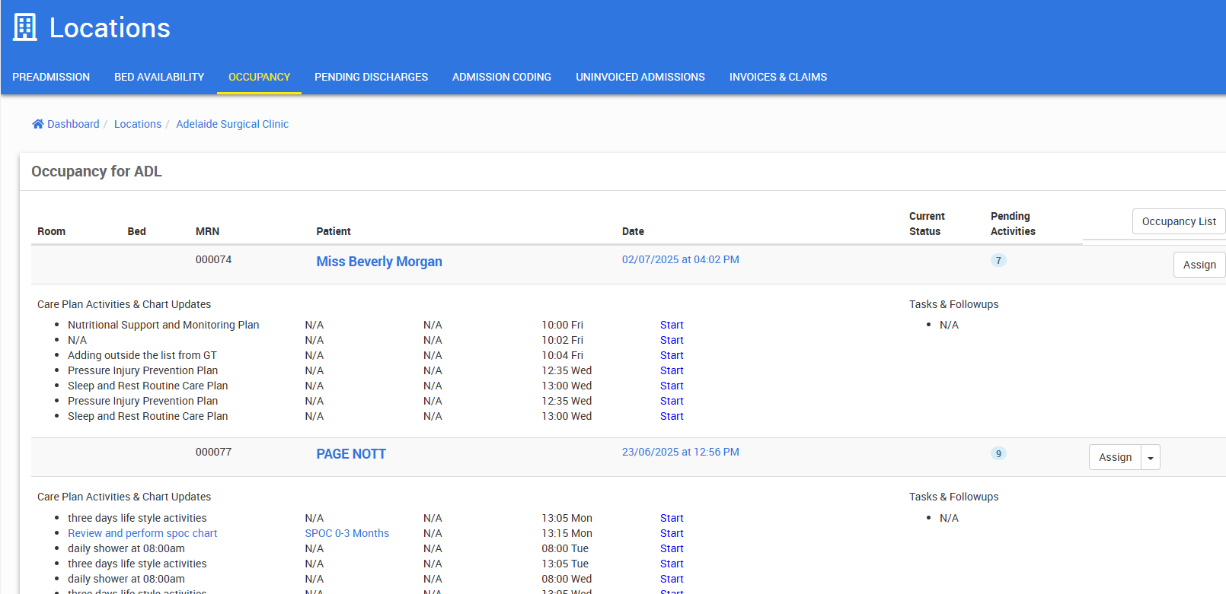Start the Nutritional Support and Monitoring Plan

coord(671,325)
